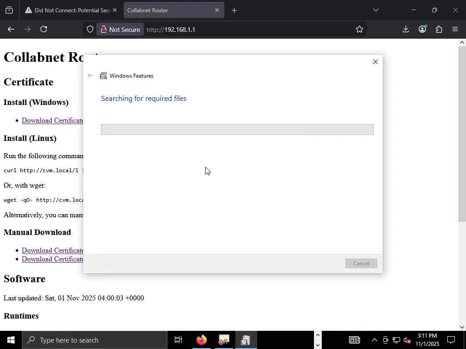Click the Meet Now tray icon

click(x=385, y=340)
